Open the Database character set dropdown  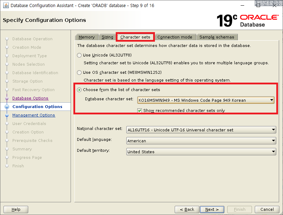(x=206, y=100)
